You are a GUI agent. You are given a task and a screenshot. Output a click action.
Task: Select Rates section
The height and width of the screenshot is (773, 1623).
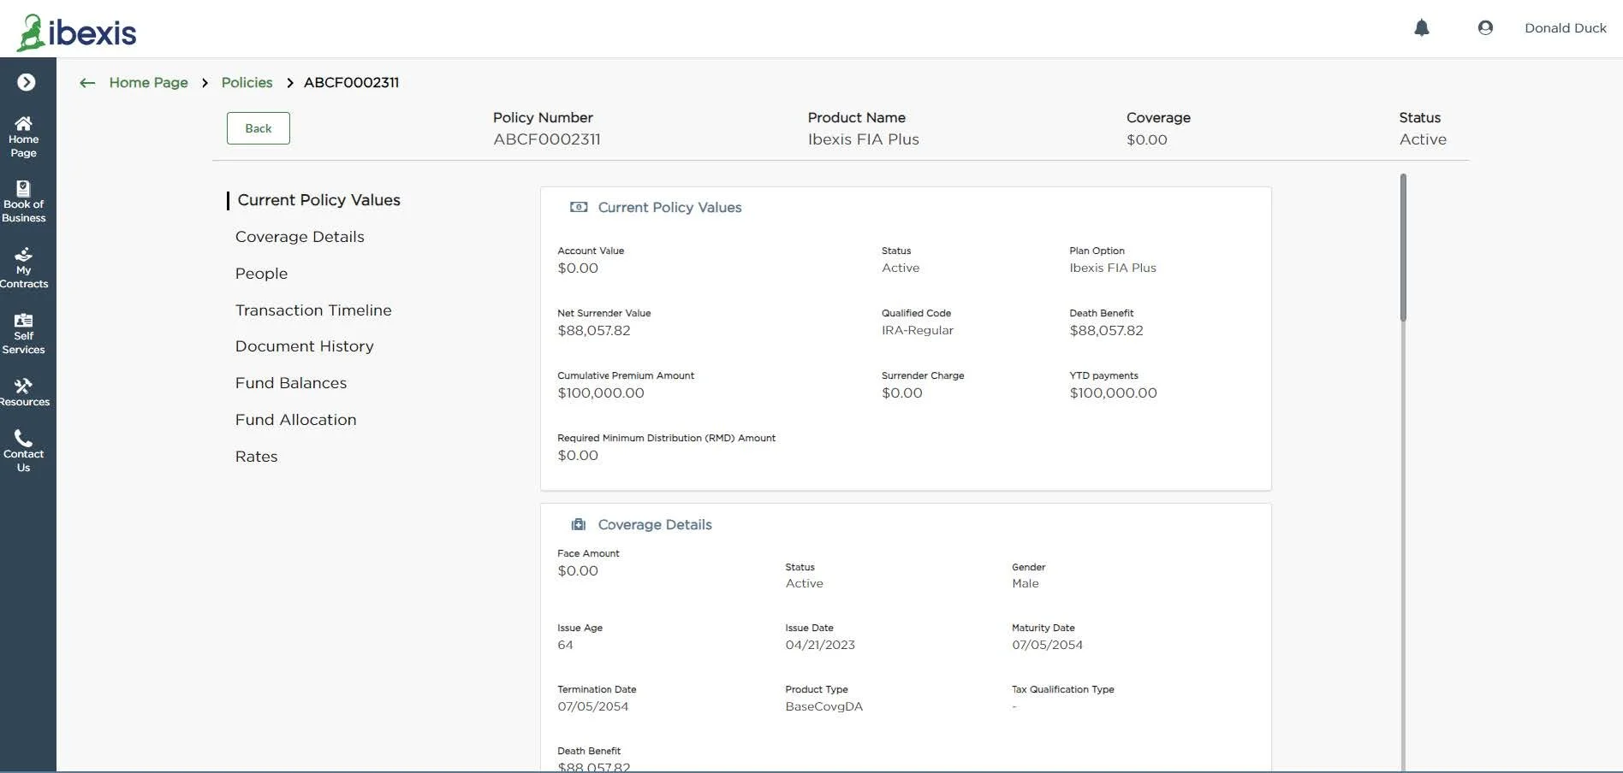click(256, 457)
